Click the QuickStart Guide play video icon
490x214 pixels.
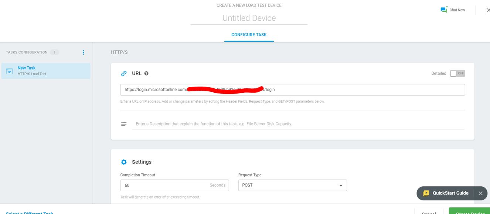point(426,193)
